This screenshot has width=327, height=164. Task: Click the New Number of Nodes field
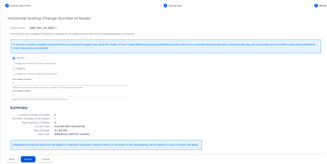70,95
